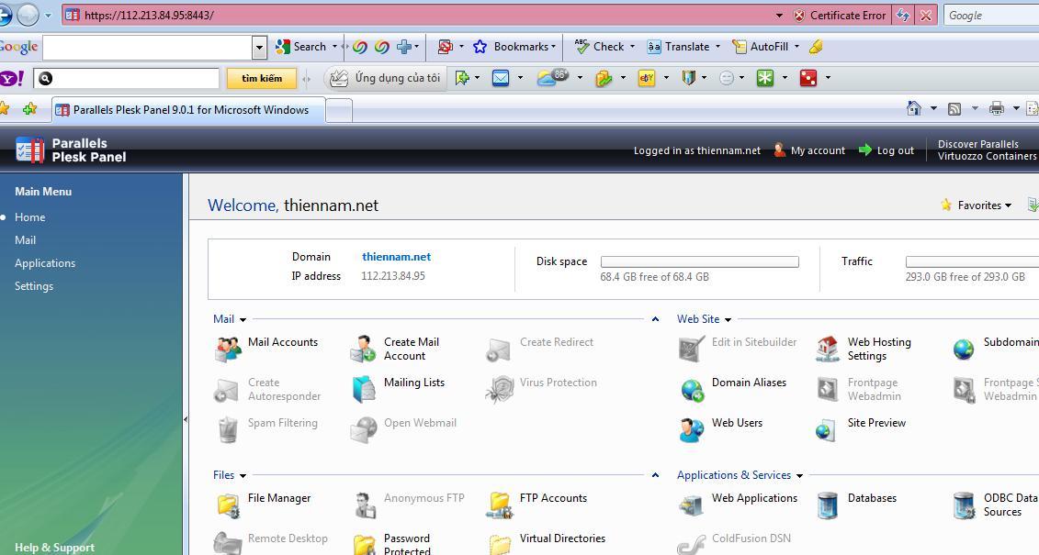
Task: Click the Certificate Error indicator
Action: point(840,16)
